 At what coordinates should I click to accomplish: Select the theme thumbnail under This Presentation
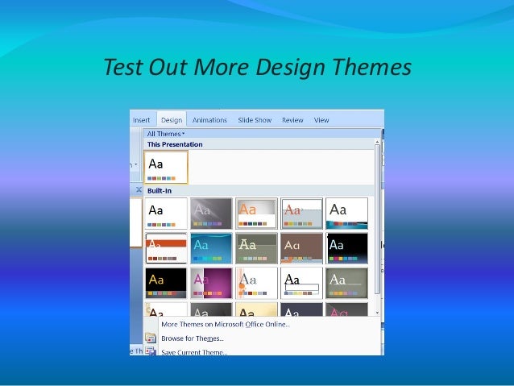pos(166,168)
